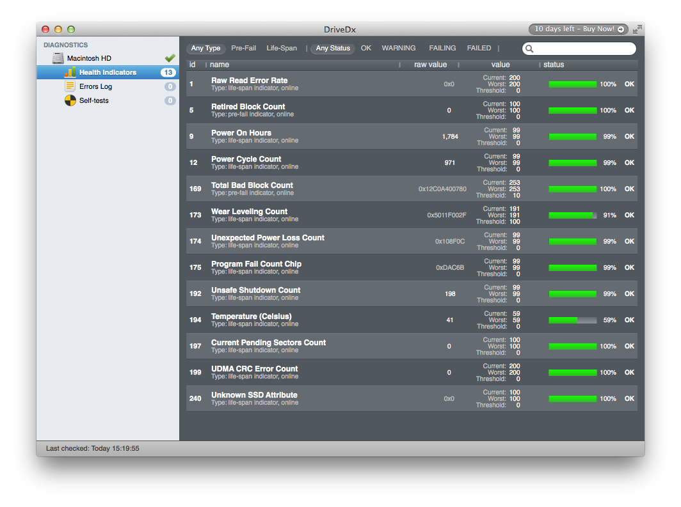The height and width of the screenshot is (507, 681).
Task: Click the green checkmark beside Macintosh HD
Action: tap(170, 58)
